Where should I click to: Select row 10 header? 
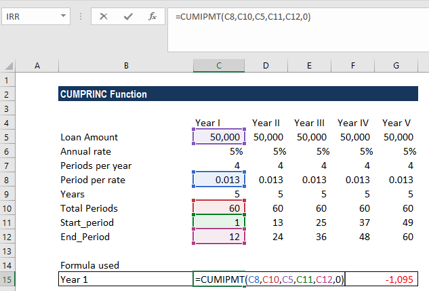7,209
